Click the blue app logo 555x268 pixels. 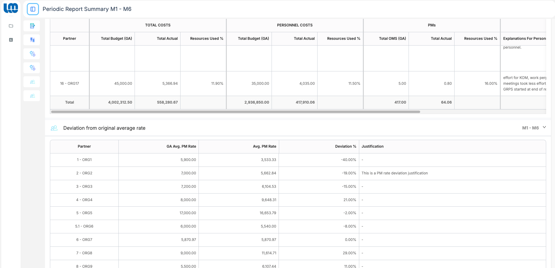tap(11, 8)
